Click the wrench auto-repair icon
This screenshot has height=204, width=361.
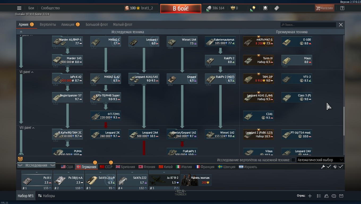323,167
